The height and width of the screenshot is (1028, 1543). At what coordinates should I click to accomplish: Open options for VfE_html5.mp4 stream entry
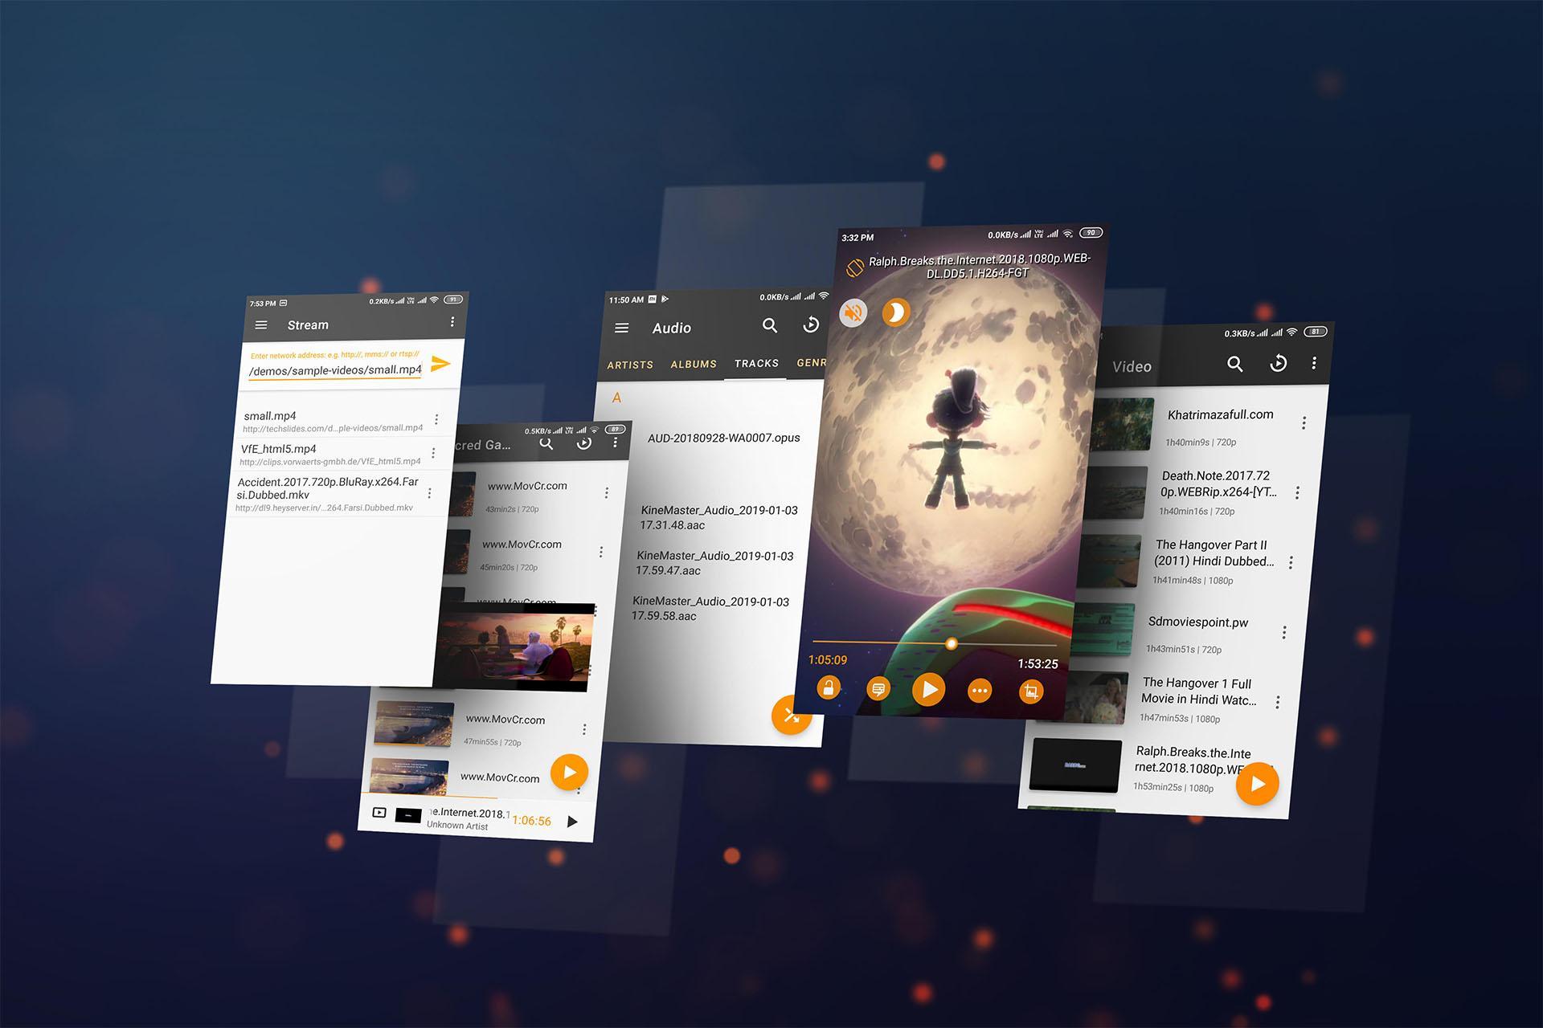pyautogui.click(x=433, y=454)
